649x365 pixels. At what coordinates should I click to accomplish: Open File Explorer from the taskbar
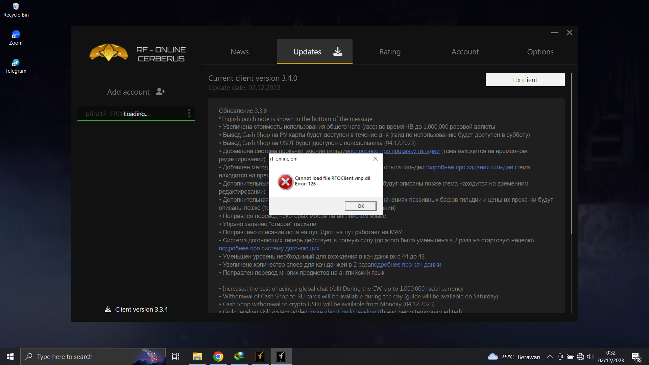click(197, 357)
